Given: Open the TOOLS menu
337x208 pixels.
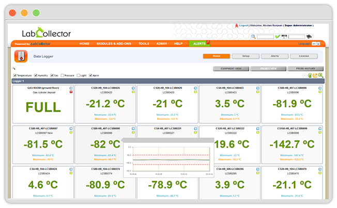Looking at the screenshot, I should pos(144,43).
